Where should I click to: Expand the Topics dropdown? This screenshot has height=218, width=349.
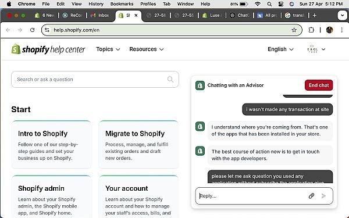tap(108, 49)
